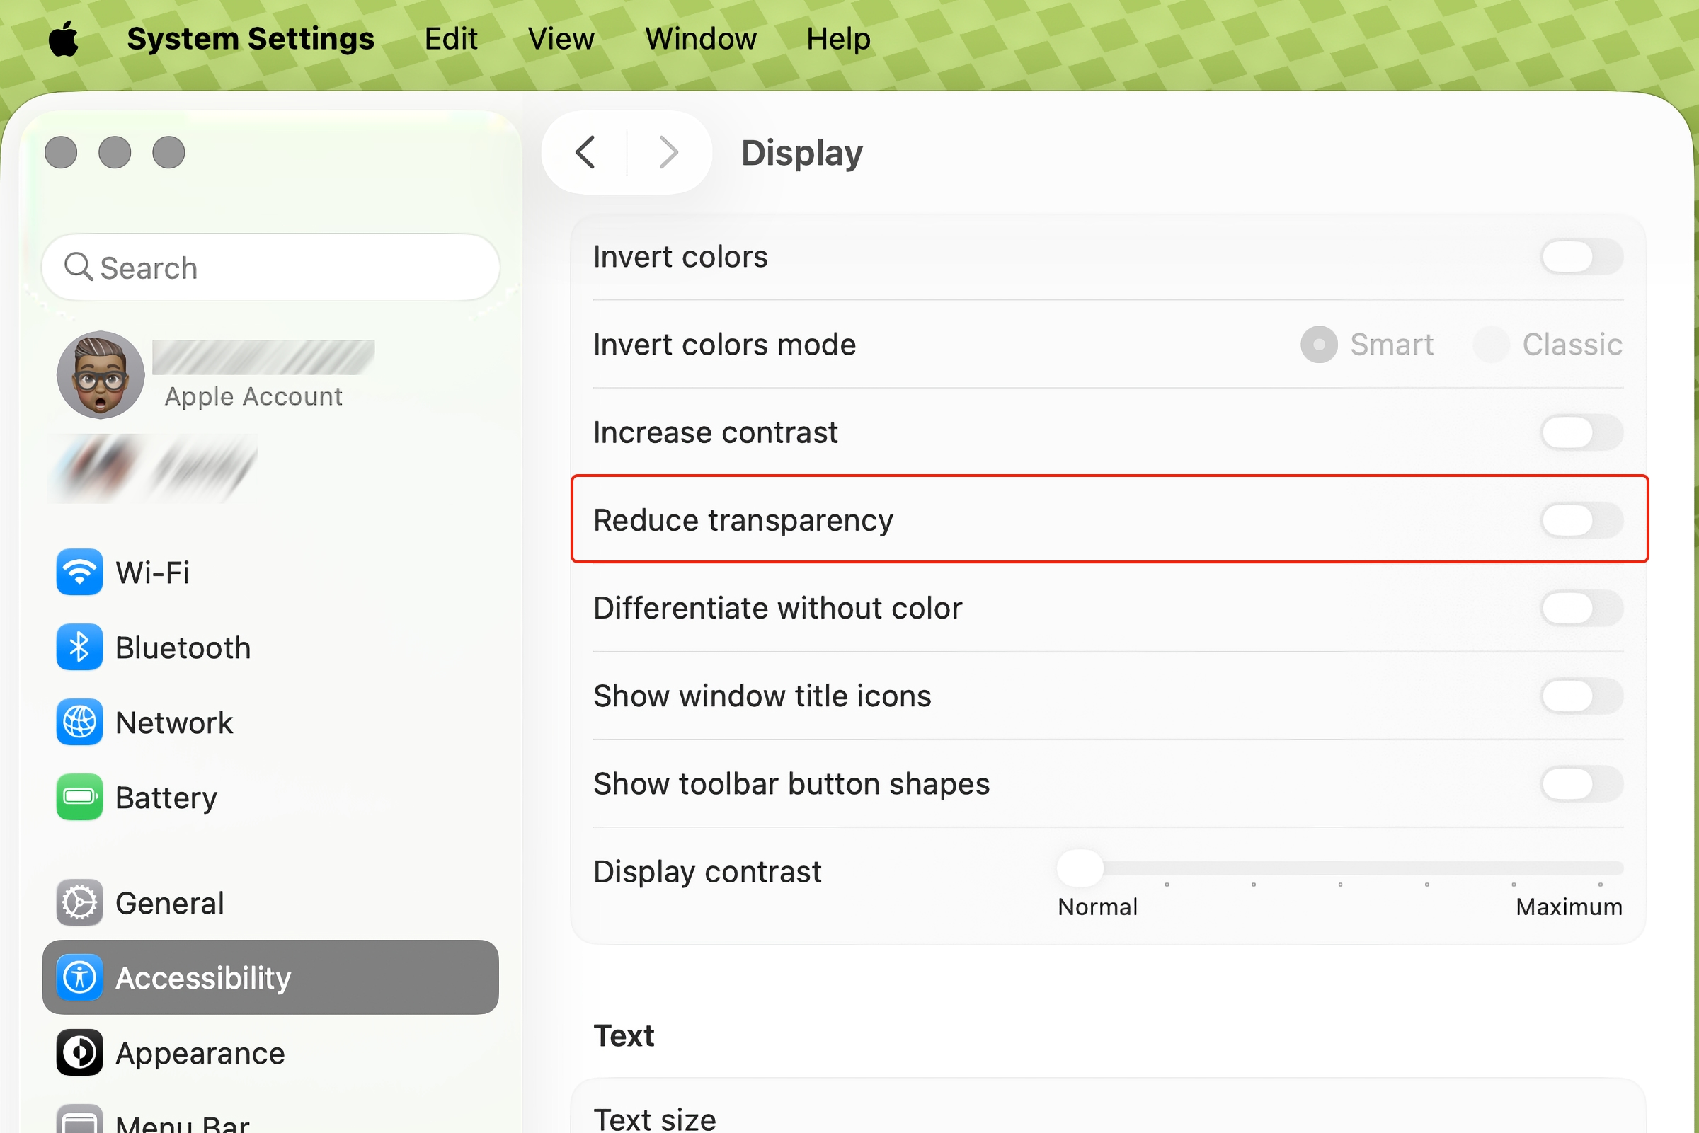Open Network settings via globe icon
This screenshot has width=1699, height=1133.
79,723
